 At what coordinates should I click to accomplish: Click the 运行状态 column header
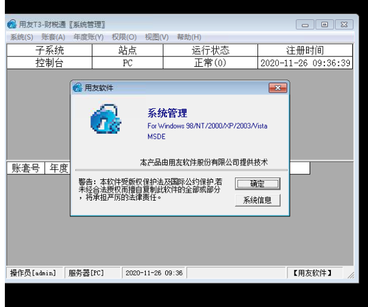coord(210,50)
